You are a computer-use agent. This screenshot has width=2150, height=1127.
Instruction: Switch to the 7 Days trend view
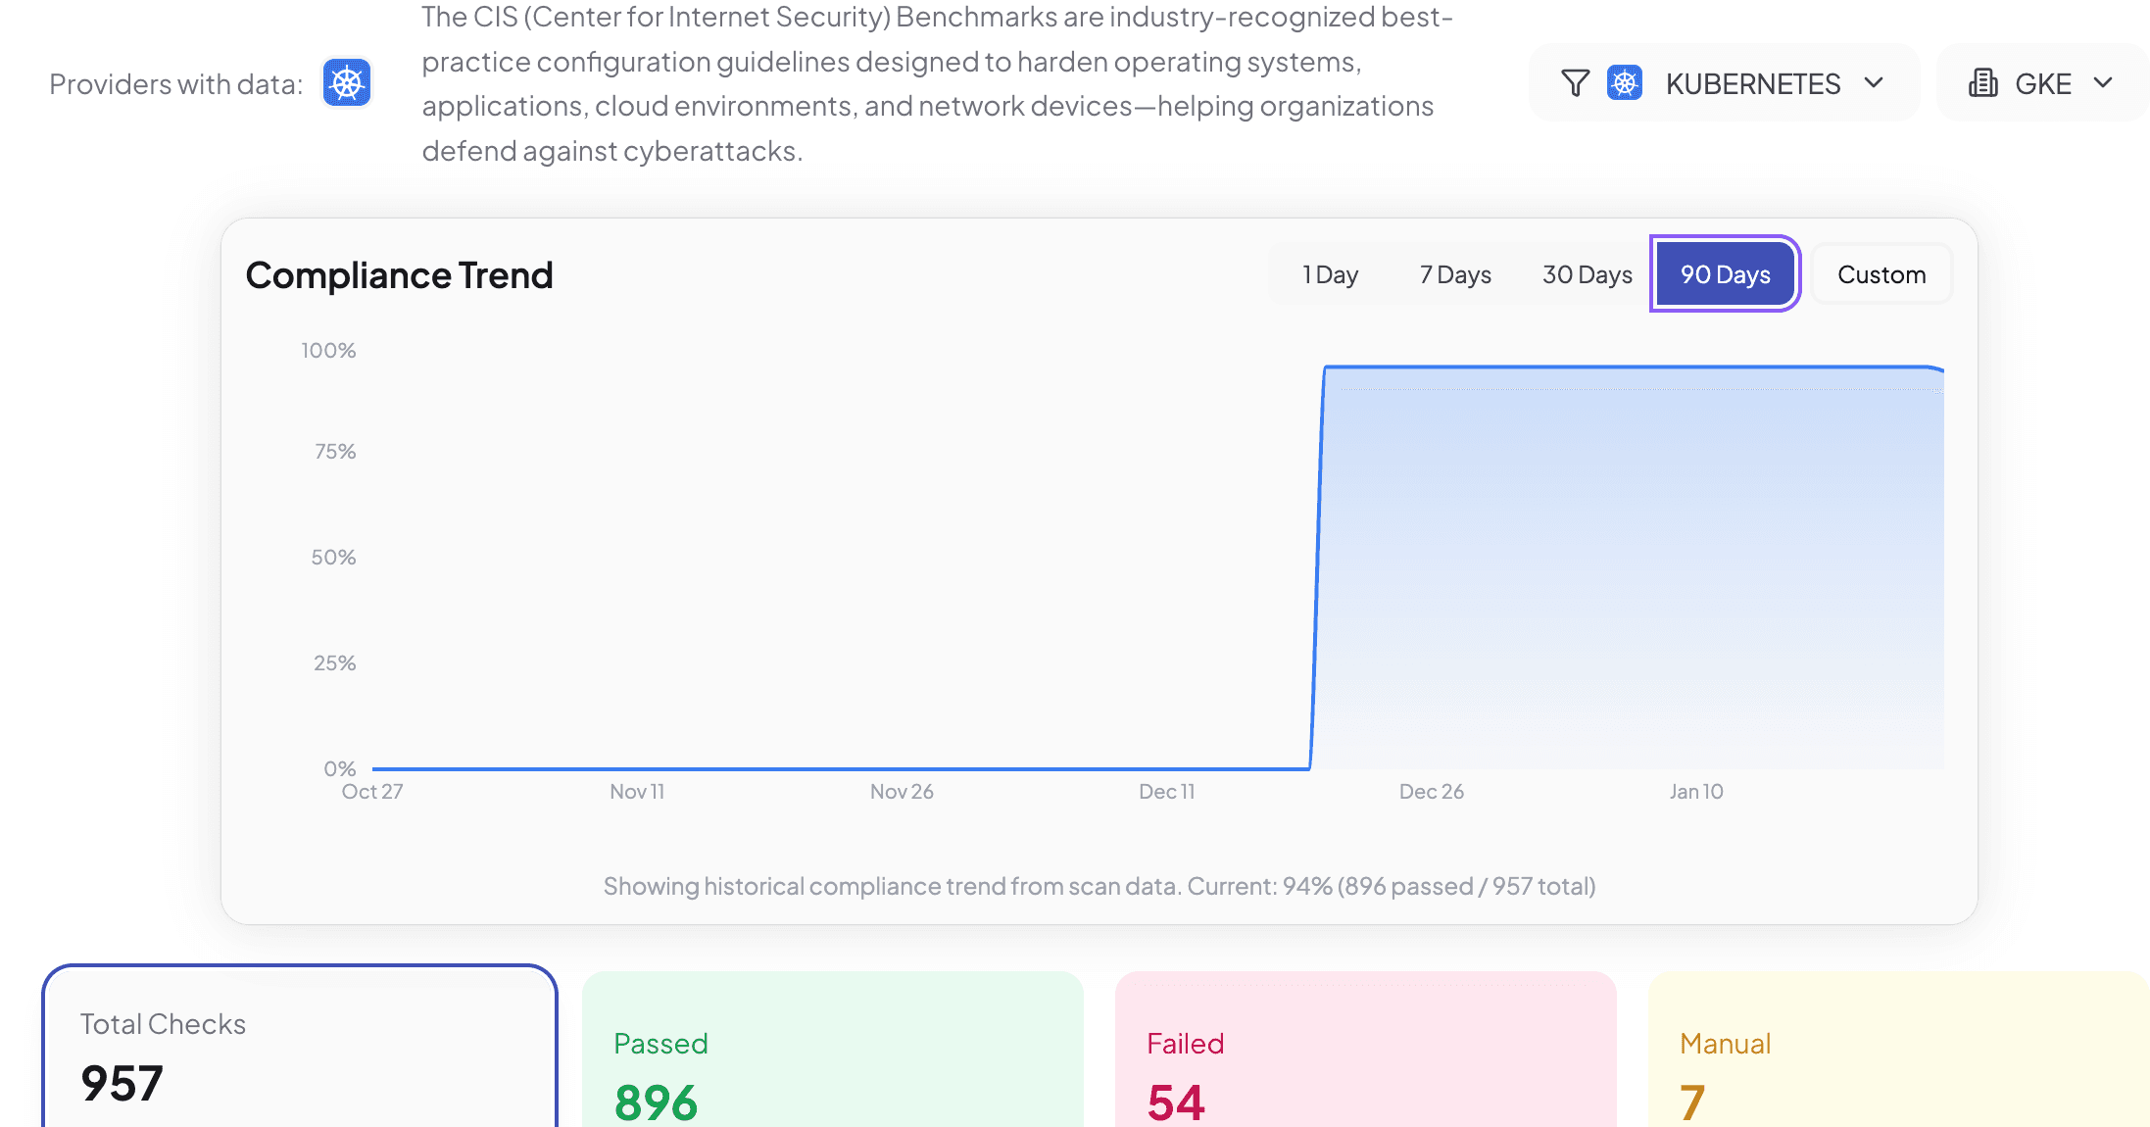[x=1454, y=274]
